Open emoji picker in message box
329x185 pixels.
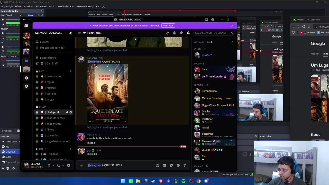pos(178,165)
